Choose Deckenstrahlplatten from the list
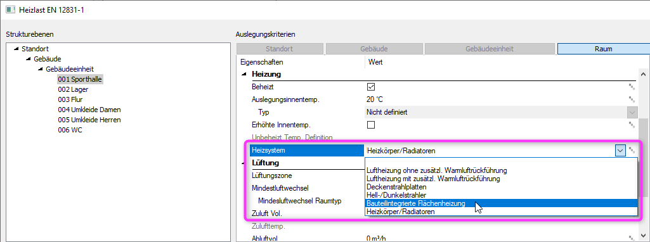Screen dimensions: 650x242 click(x=501, y=187)
